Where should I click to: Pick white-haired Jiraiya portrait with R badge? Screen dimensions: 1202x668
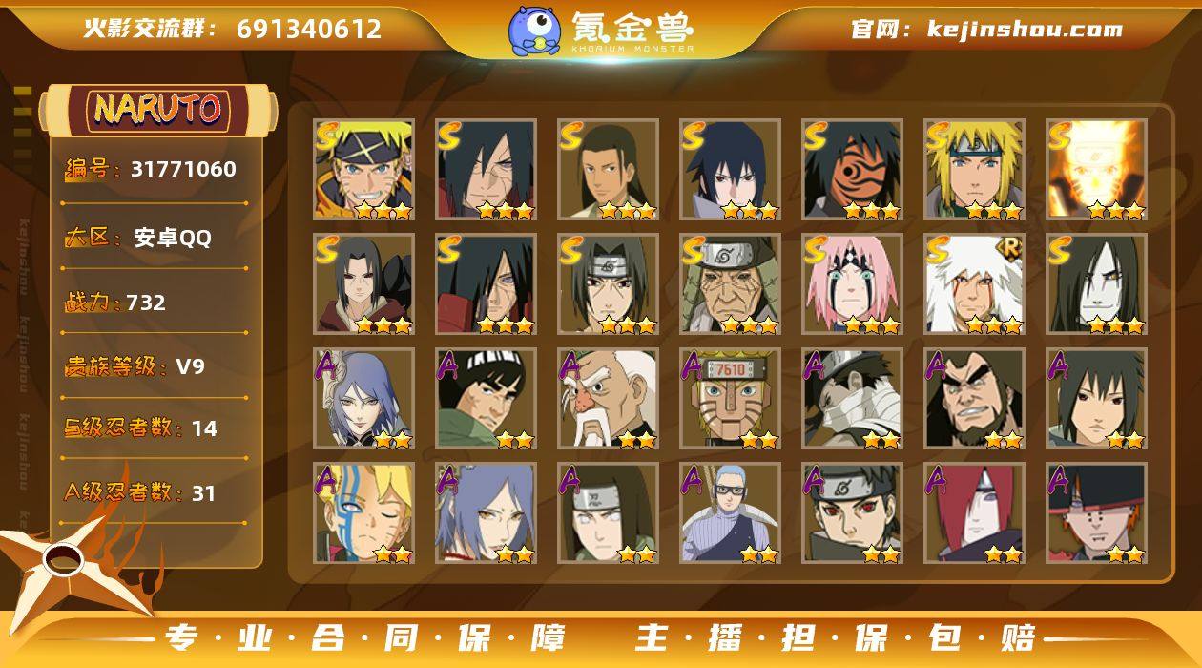coord(974,283)
